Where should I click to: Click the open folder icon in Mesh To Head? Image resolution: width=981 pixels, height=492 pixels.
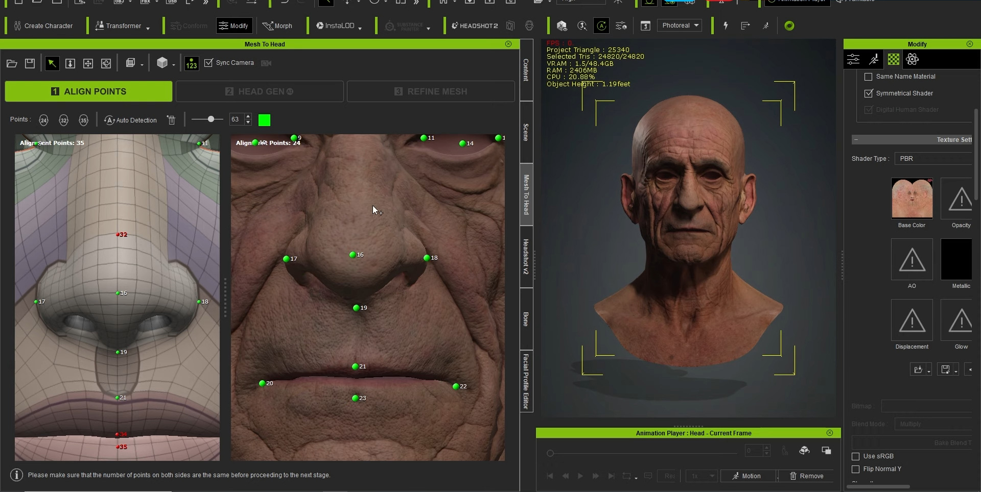coord(12,63)
